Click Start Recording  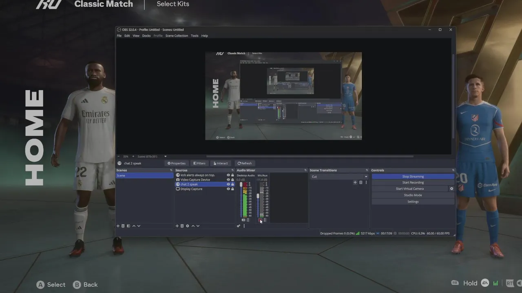click(413, 183)
